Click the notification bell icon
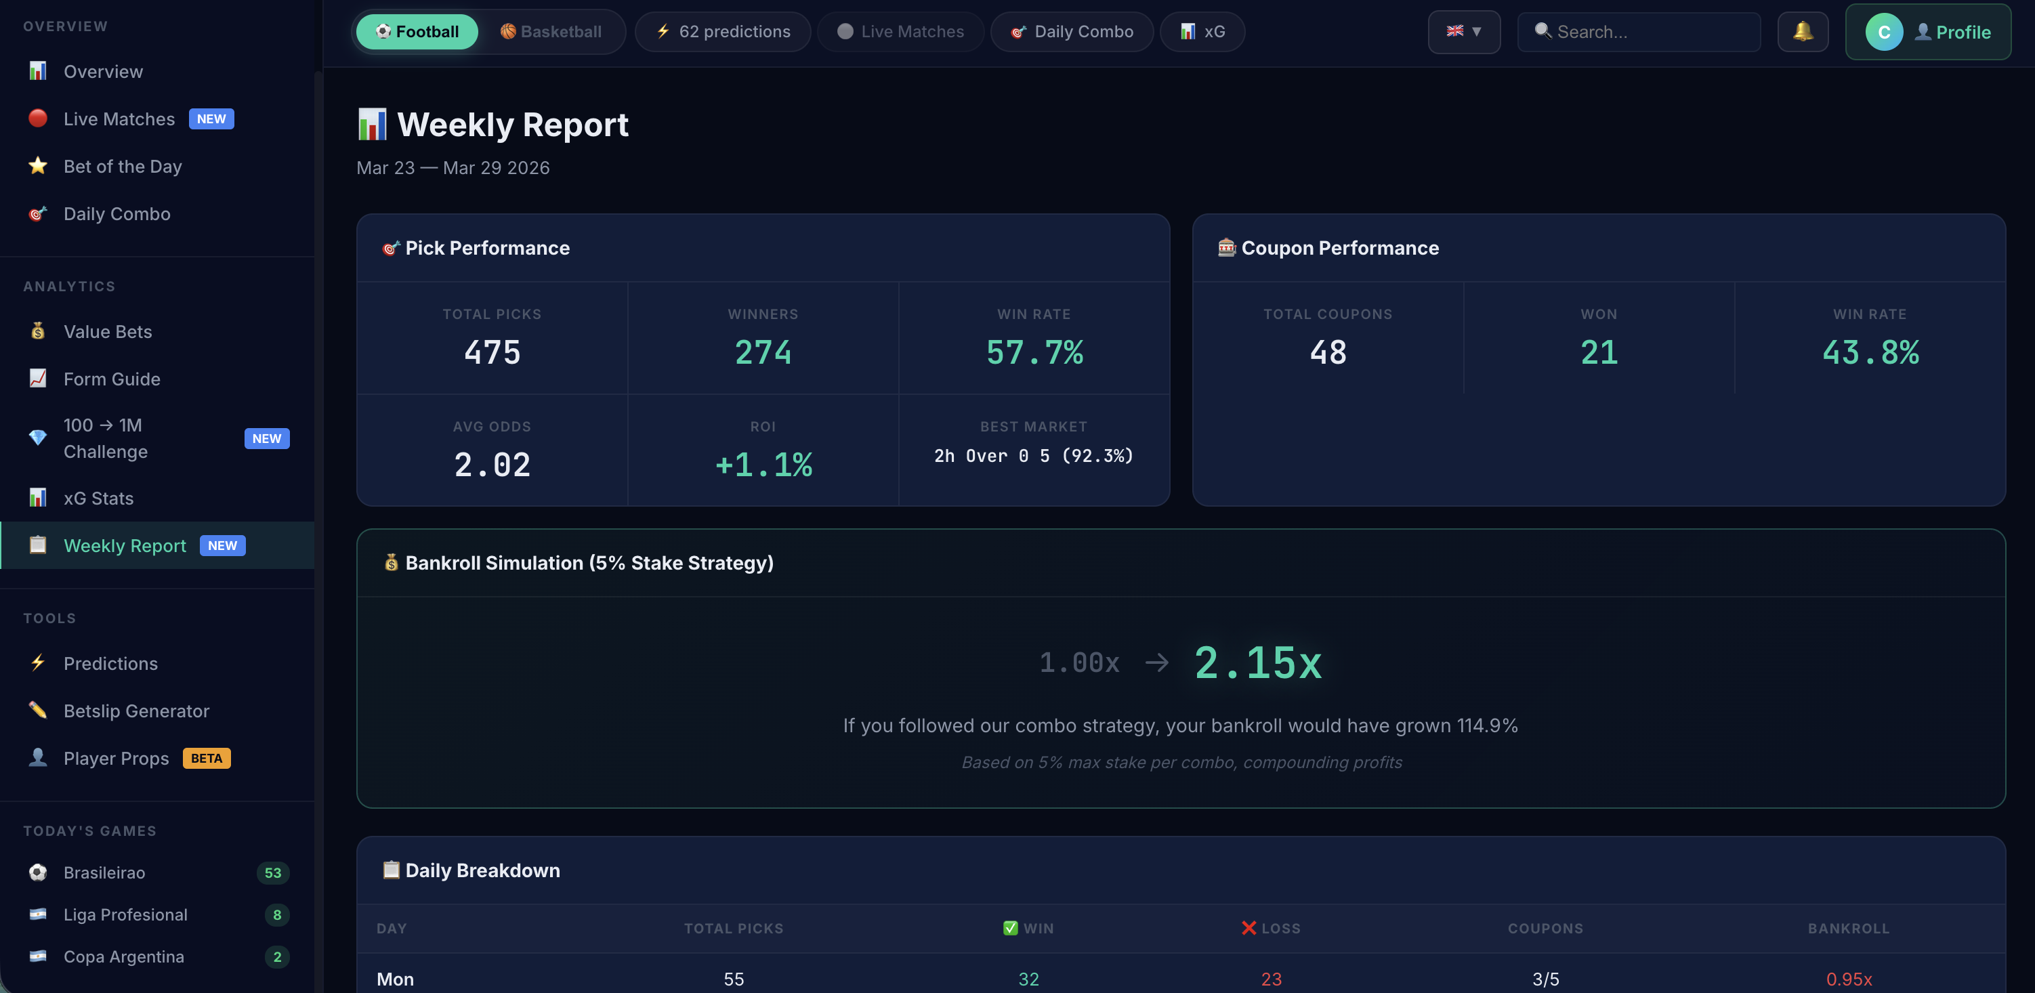 (x=1802, y=32)
